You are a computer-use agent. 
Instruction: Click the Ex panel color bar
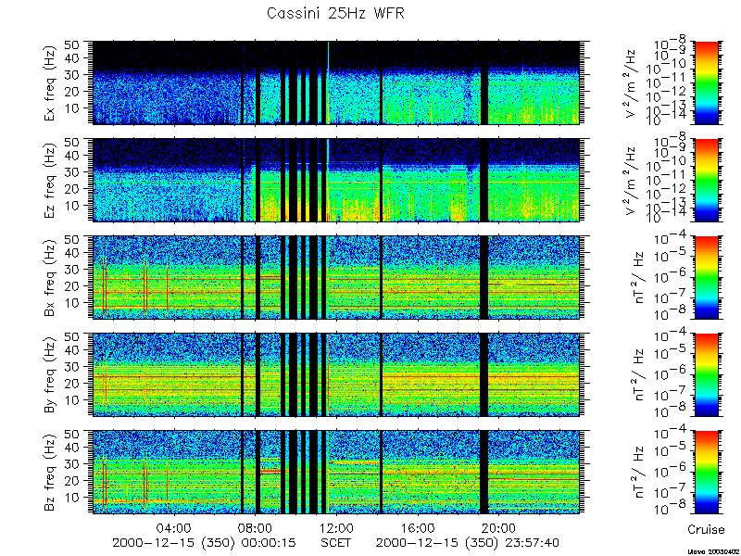tap(707, 82)
